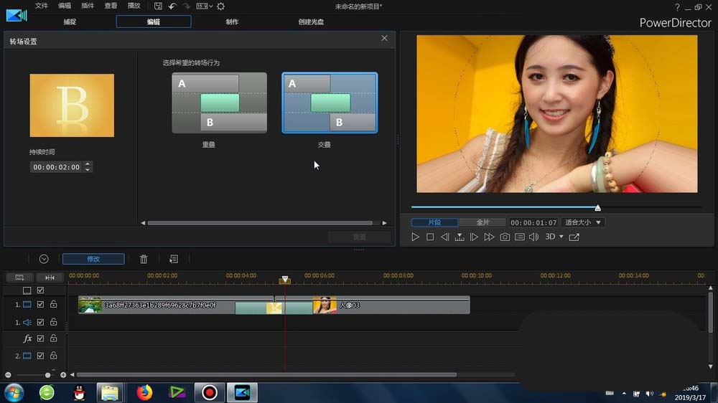Select the 重叠 overlap transition behavior thumbnail
Viewport: 718px width, 403px height.
[x=219, y=103]
